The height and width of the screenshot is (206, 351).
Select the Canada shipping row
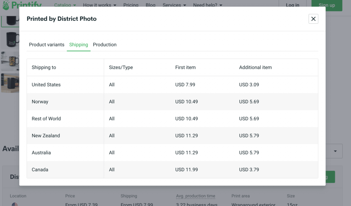pos(65,169)
